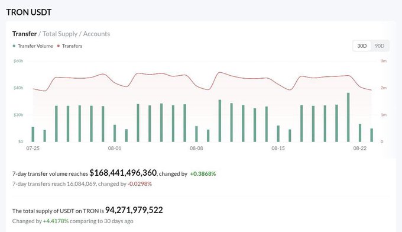Click the $168,441,496,360 volume value
402x232 pixels.
pos(123,173)
